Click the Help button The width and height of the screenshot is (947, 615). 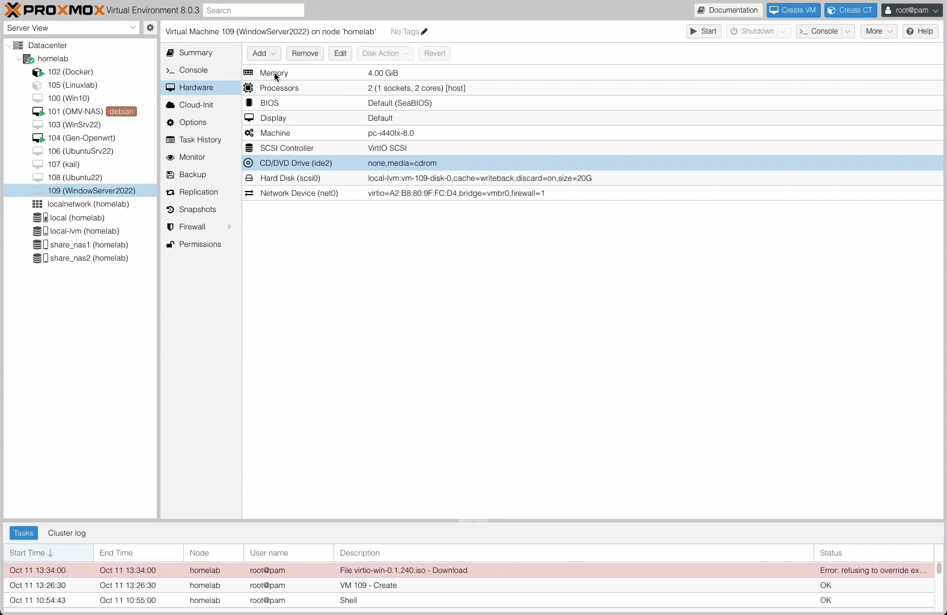pyautogui.click(x=920, y=31)
